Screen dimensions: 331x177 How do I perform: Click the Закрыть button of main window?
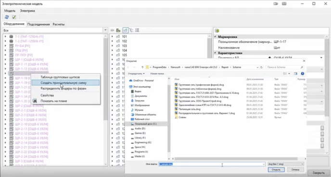tap(318, 173)
